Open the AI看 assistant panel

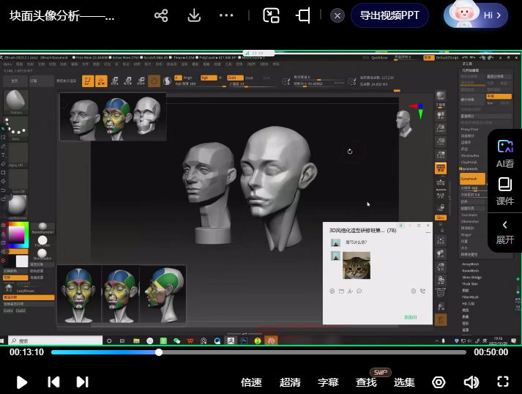[x=505, y=154]
